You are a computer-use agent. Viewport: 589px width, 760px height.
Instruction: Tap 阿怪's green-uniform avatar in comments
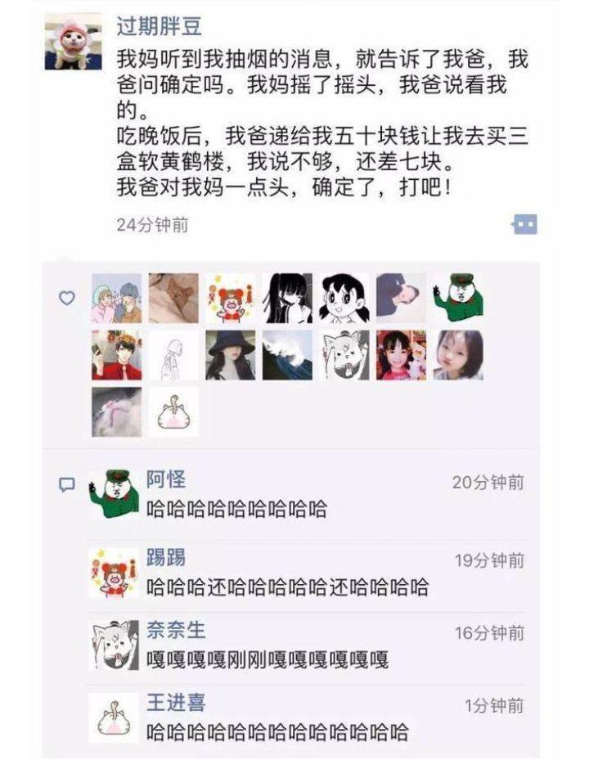115,494
